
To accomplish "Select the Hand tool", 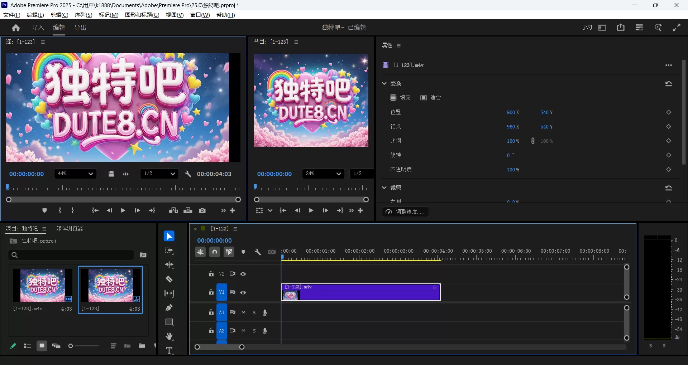I will (169, 336).
